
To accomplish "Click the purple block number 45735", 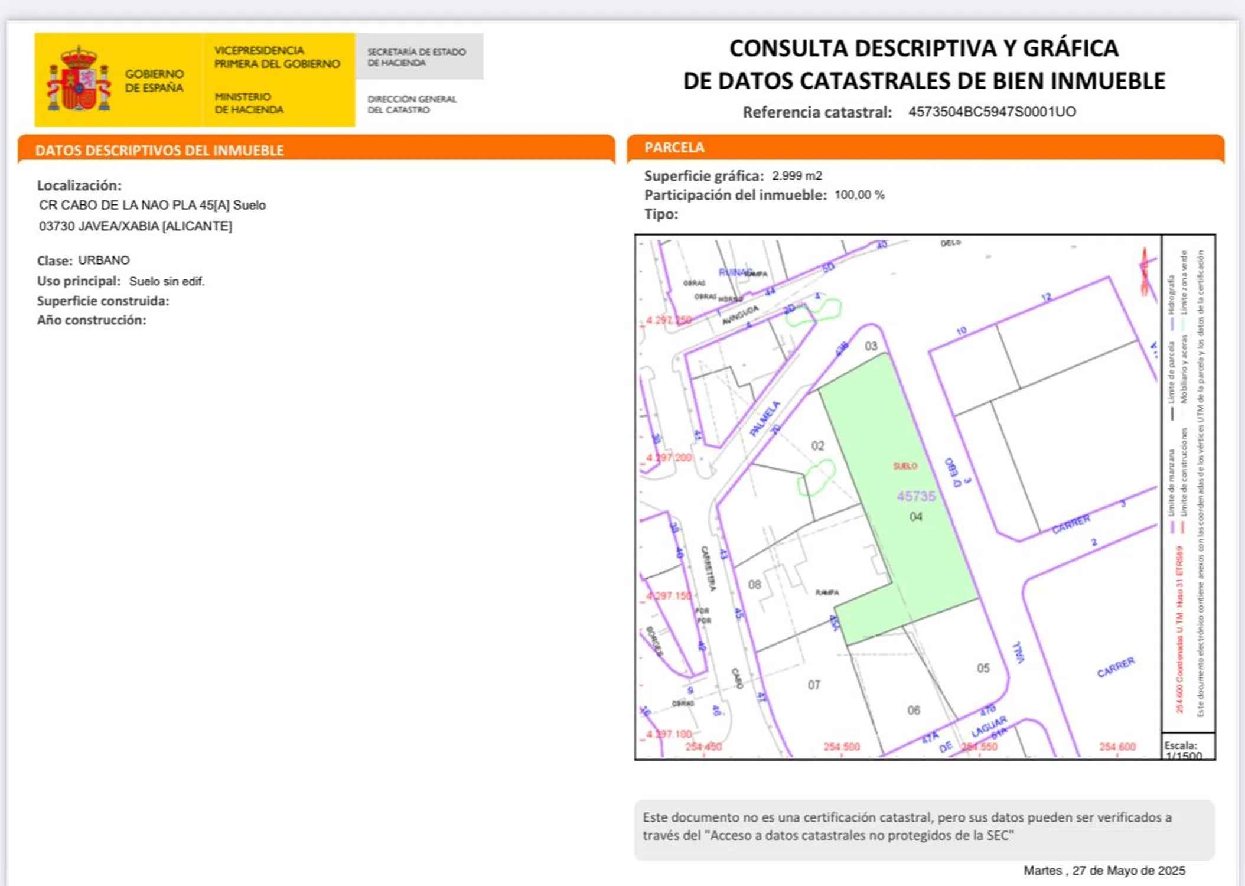I will (915, 497).
